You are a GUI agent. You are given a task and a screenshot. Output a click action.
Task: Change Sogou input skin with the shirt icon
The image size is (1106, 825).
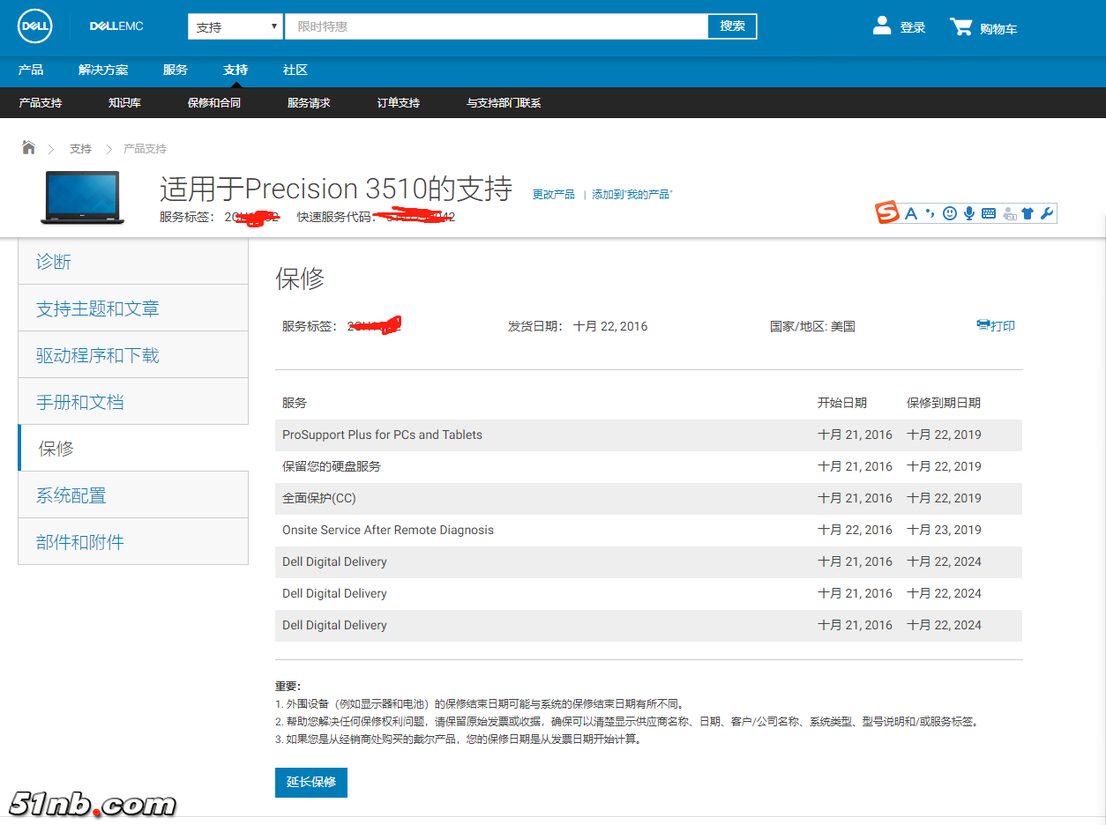click(1027, 212)
